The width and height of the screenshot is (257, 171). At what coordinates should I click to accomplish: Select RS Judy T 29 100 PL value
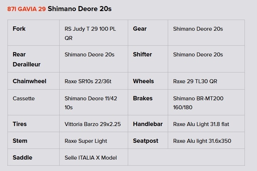pos(90,34)
